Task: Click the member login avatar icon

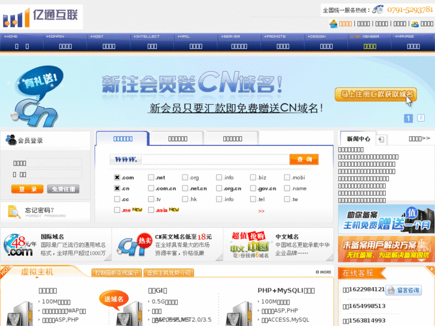Action: click(x=11, y=139)
